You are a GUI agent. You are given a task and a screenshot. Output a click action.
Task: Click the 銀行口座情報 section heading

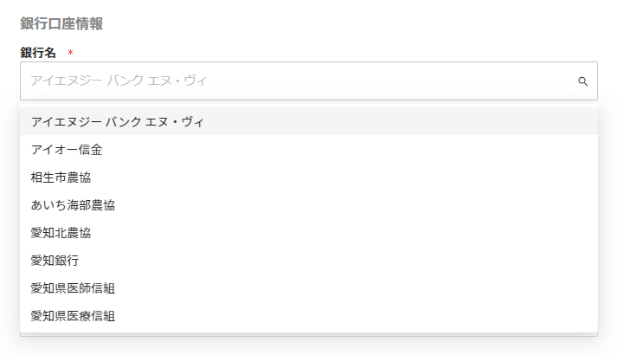pyautogui.click(x=61, y=23)
